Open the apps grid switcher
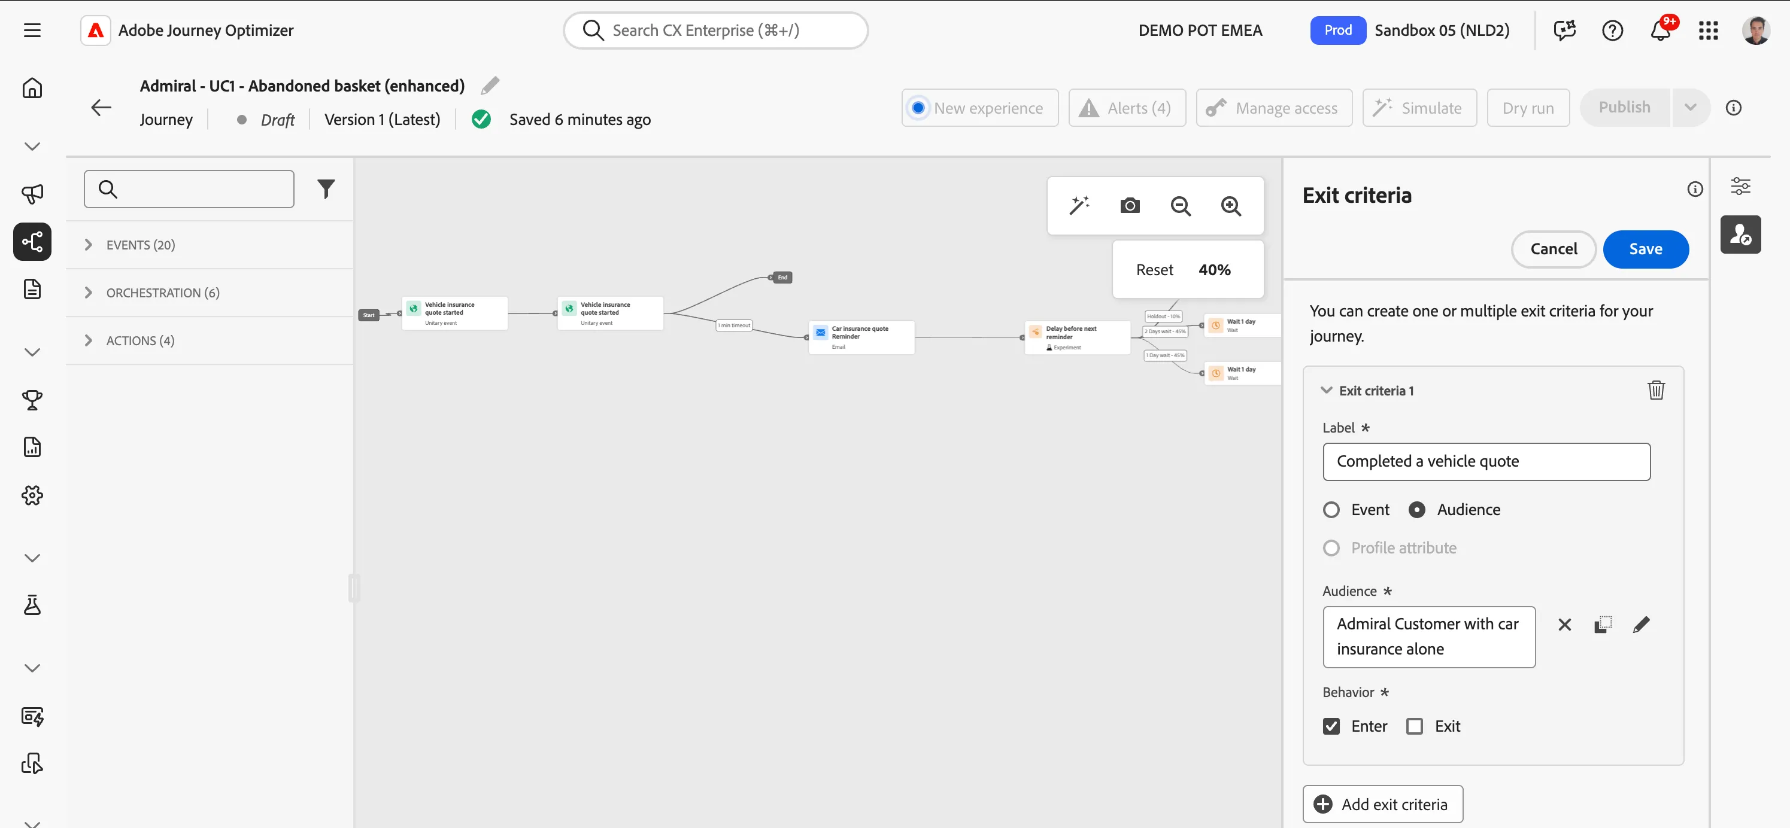This screenshot has width=1790, height=828. (1708, 31)
